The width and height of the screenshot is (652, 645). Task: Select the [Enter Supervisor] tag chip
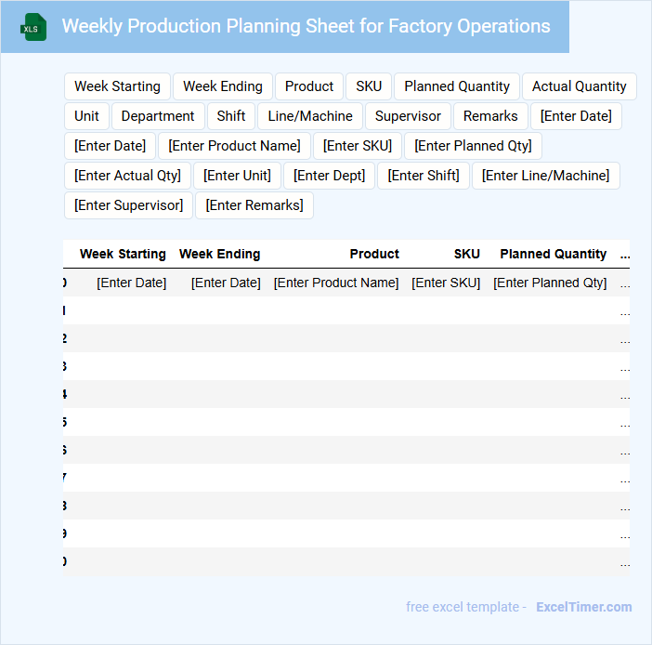tap(129, 205)
